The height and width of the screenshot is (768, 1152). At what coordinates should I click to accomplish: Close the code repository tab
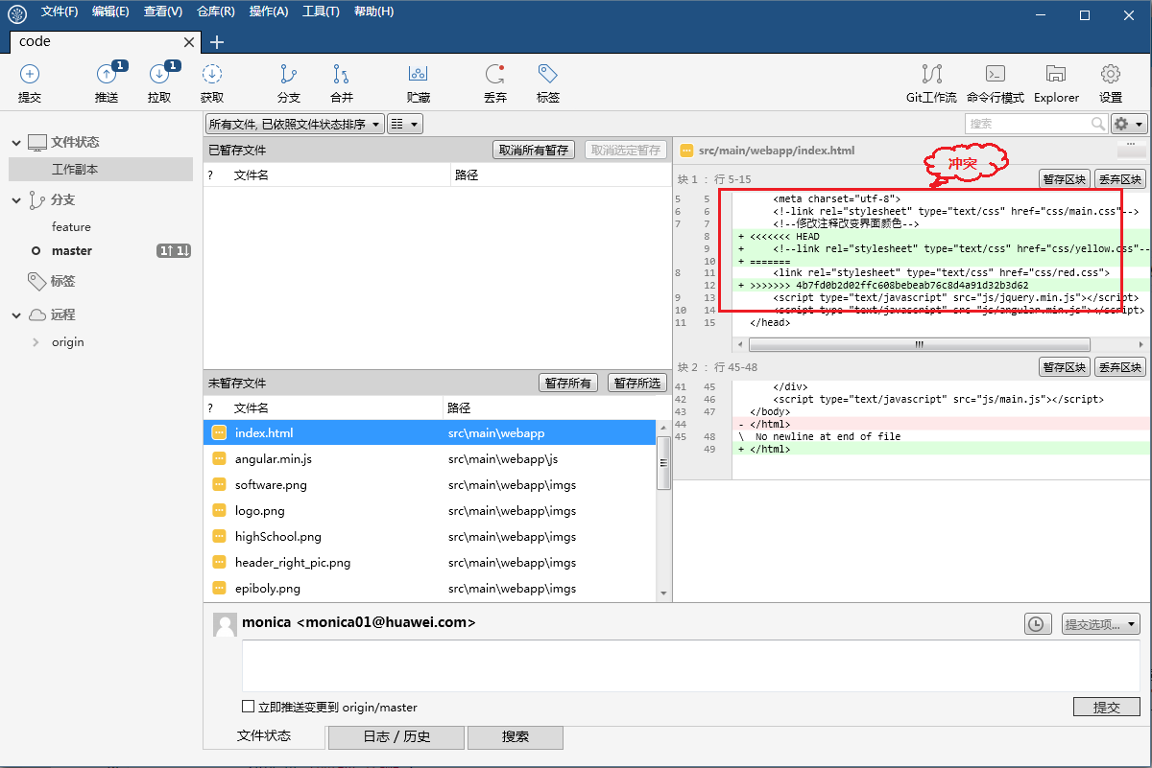[x=189, y=42]
